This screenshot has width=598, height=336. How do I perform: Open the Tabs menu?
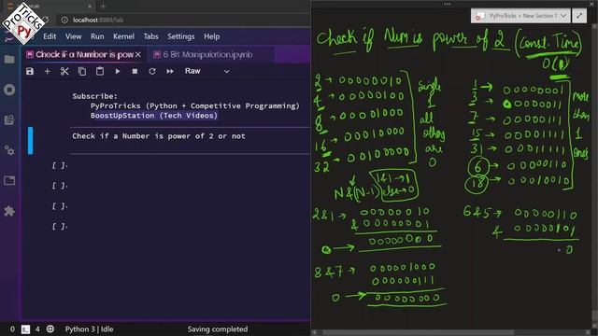click(150, 36)
